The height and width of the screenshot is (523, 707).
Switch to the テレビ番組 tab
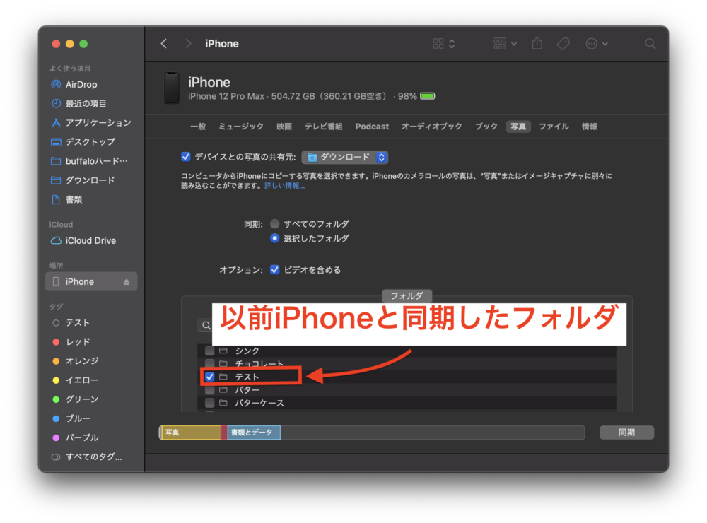pos(323,127)
